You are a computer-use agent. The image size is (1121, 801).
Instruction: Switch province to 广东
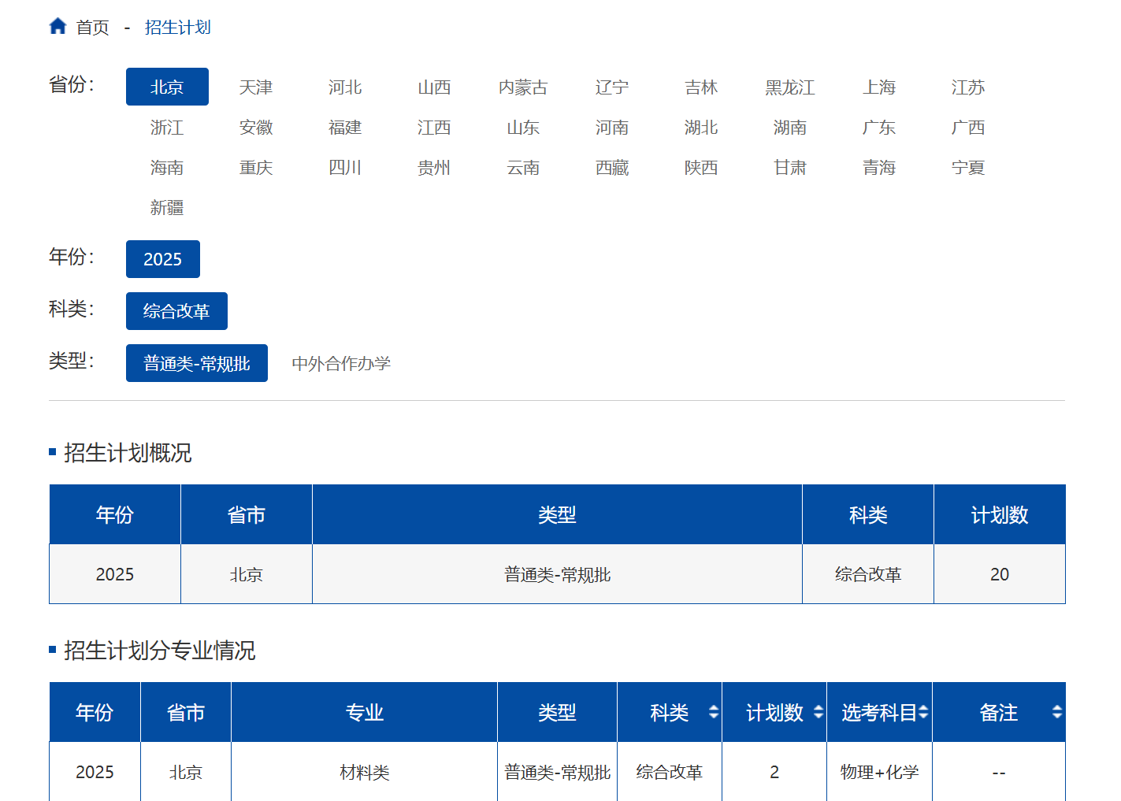879,127
